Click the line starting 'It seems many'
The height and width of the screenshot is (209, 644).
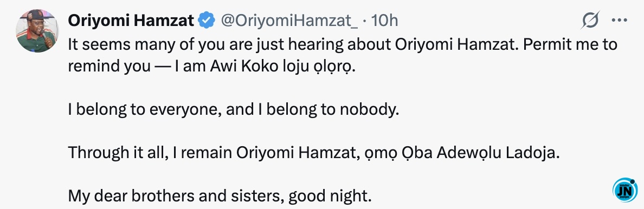(x=343, y=44)
